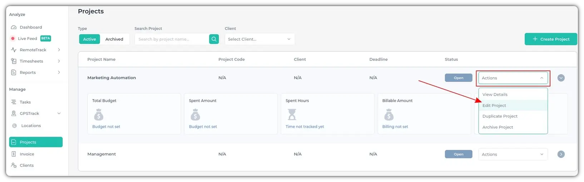Click the Clients icon in sidebar
584x182 pixels.
[14, 165]
